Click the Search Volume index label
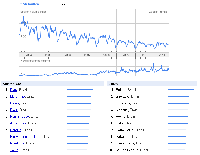 [33, 12]
